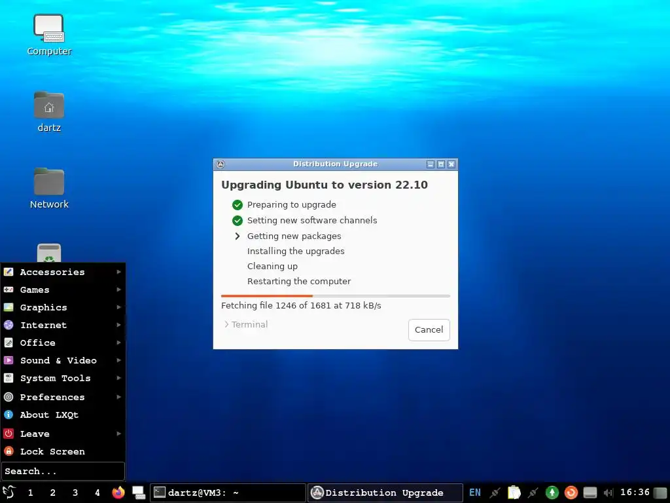Click the 'Preparing to upgrade' green checkmark

coord(237,205)
